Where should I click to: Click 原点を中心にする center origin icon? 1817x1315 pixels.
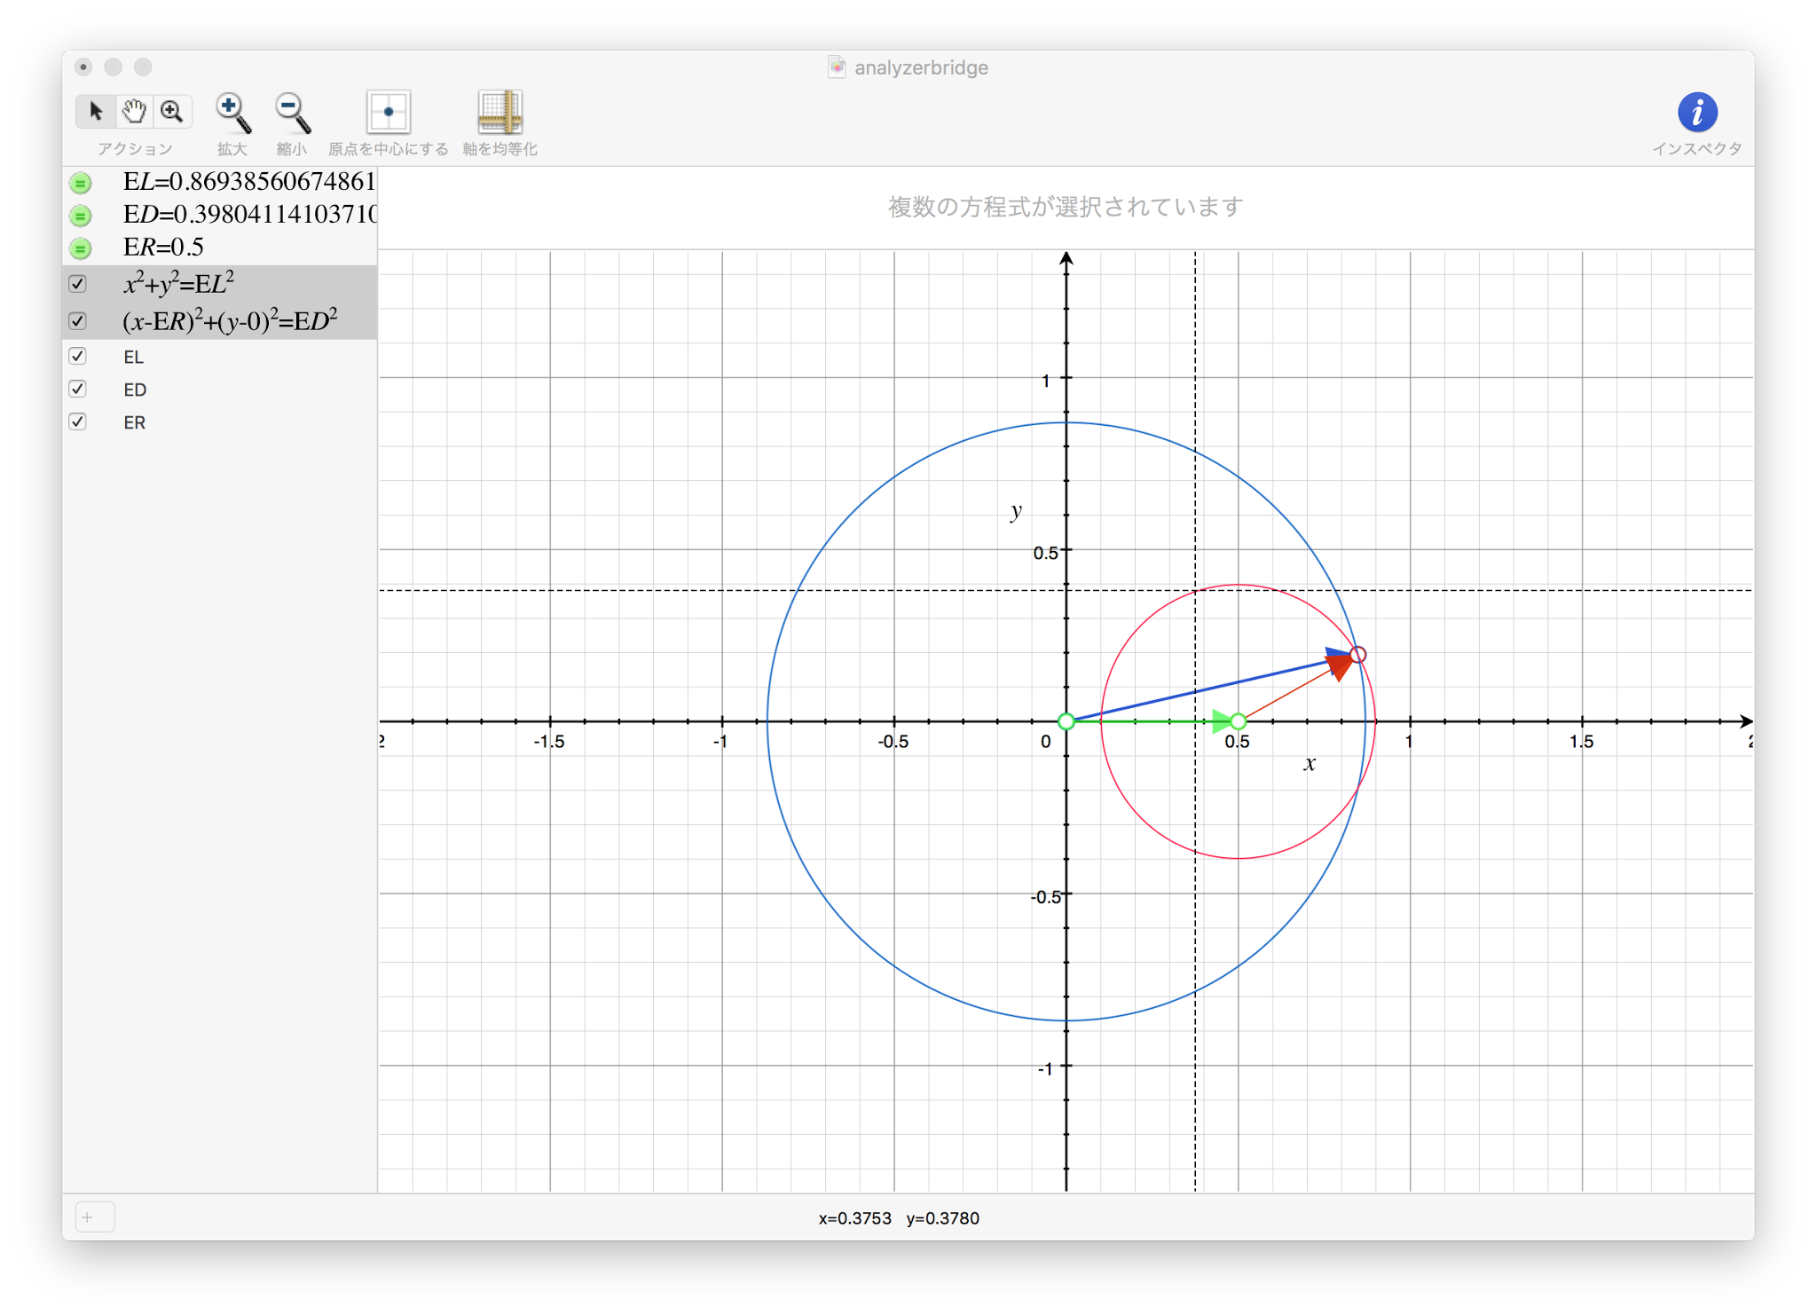coord(388,113)
